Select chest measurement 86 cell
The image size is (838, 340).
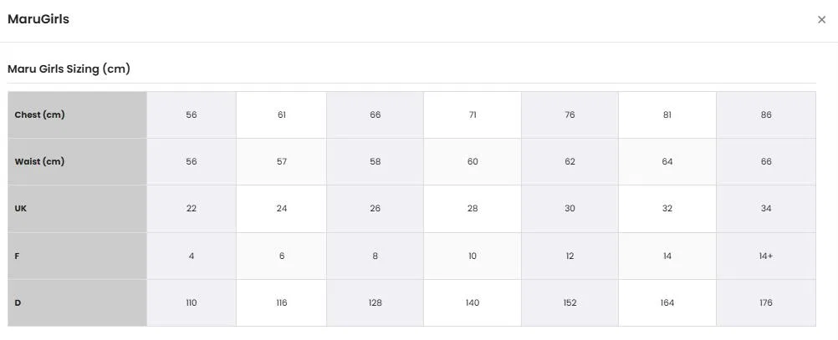click(x=766, y=114)
